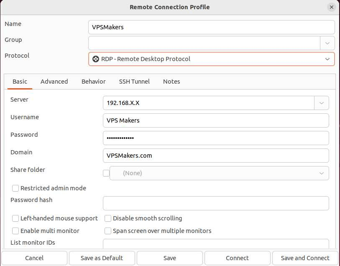Go to the Behavior tab
This screenshot has width=340, height=266.
pos(93,82)
